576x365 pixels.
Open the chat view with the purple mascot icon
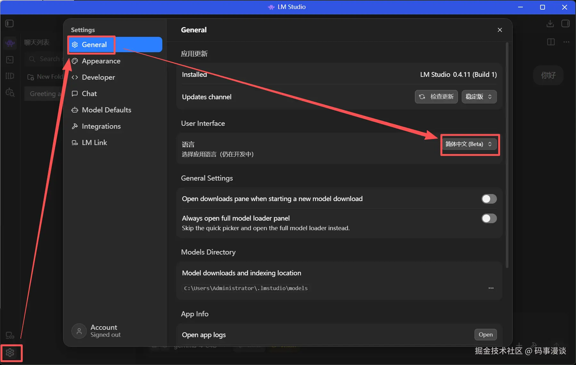tap(10, 43)
